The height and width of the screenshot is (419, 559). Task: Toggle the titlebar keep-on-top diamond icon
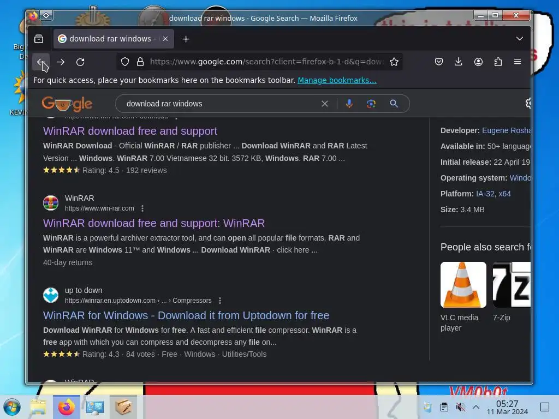point(46,16)
